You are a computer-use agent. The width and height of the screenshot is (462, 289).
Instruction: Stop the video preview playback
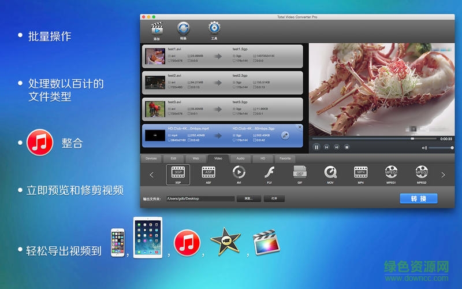[x=347, y=147]
